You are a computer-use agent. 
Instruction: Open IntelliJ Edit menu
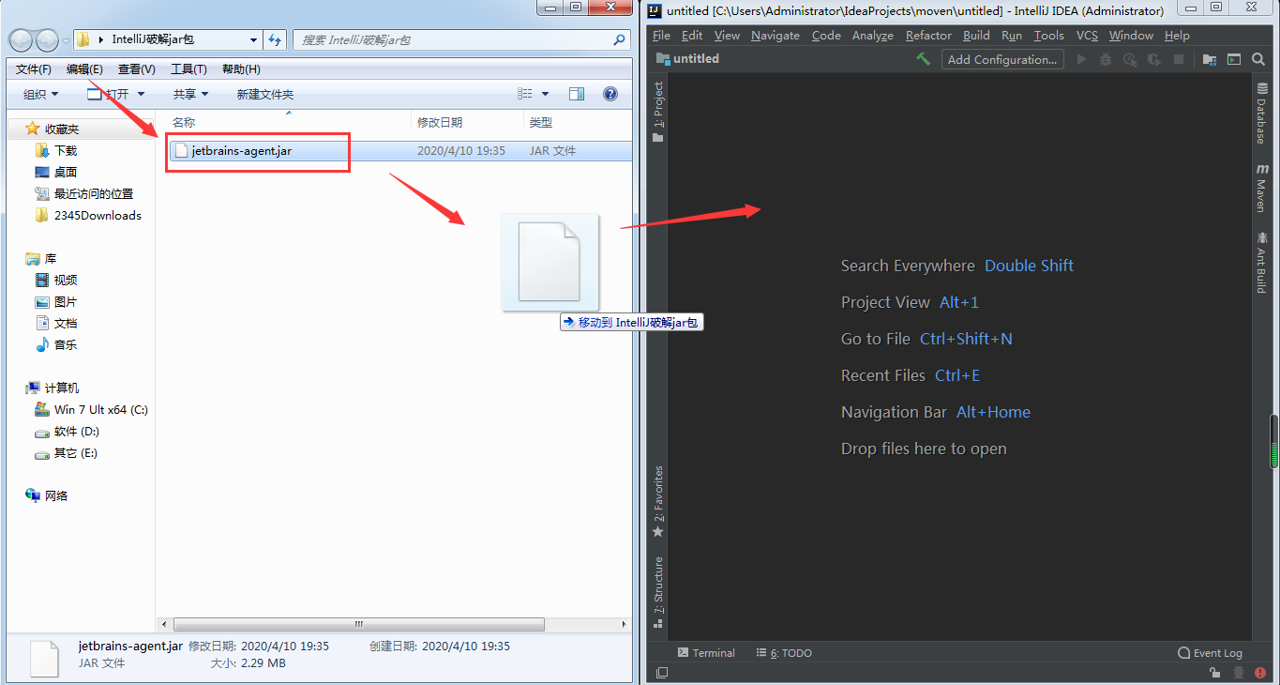coord(692,36)
